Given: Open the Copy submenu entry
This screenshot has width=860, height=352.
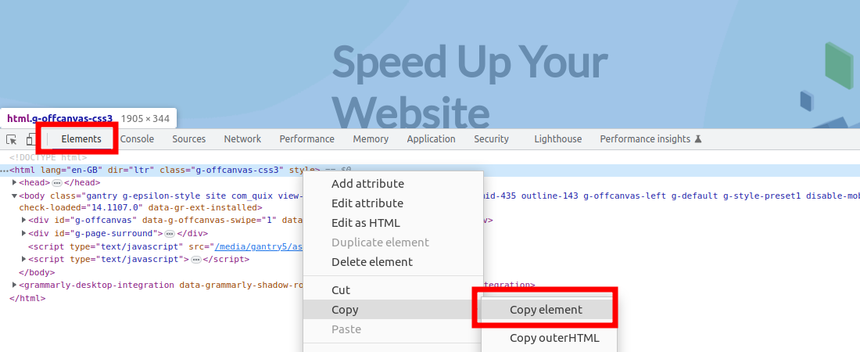Looking at the screenshot, I should [393, 310].
